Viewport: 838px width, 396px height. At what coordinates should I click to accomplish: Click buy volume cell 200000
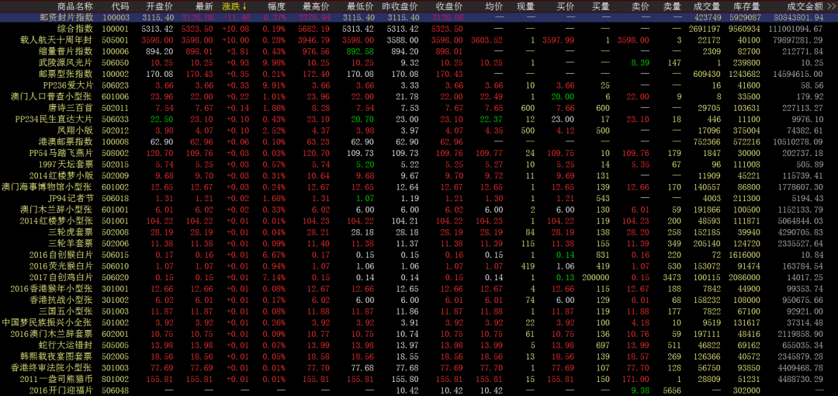[596, 277]
